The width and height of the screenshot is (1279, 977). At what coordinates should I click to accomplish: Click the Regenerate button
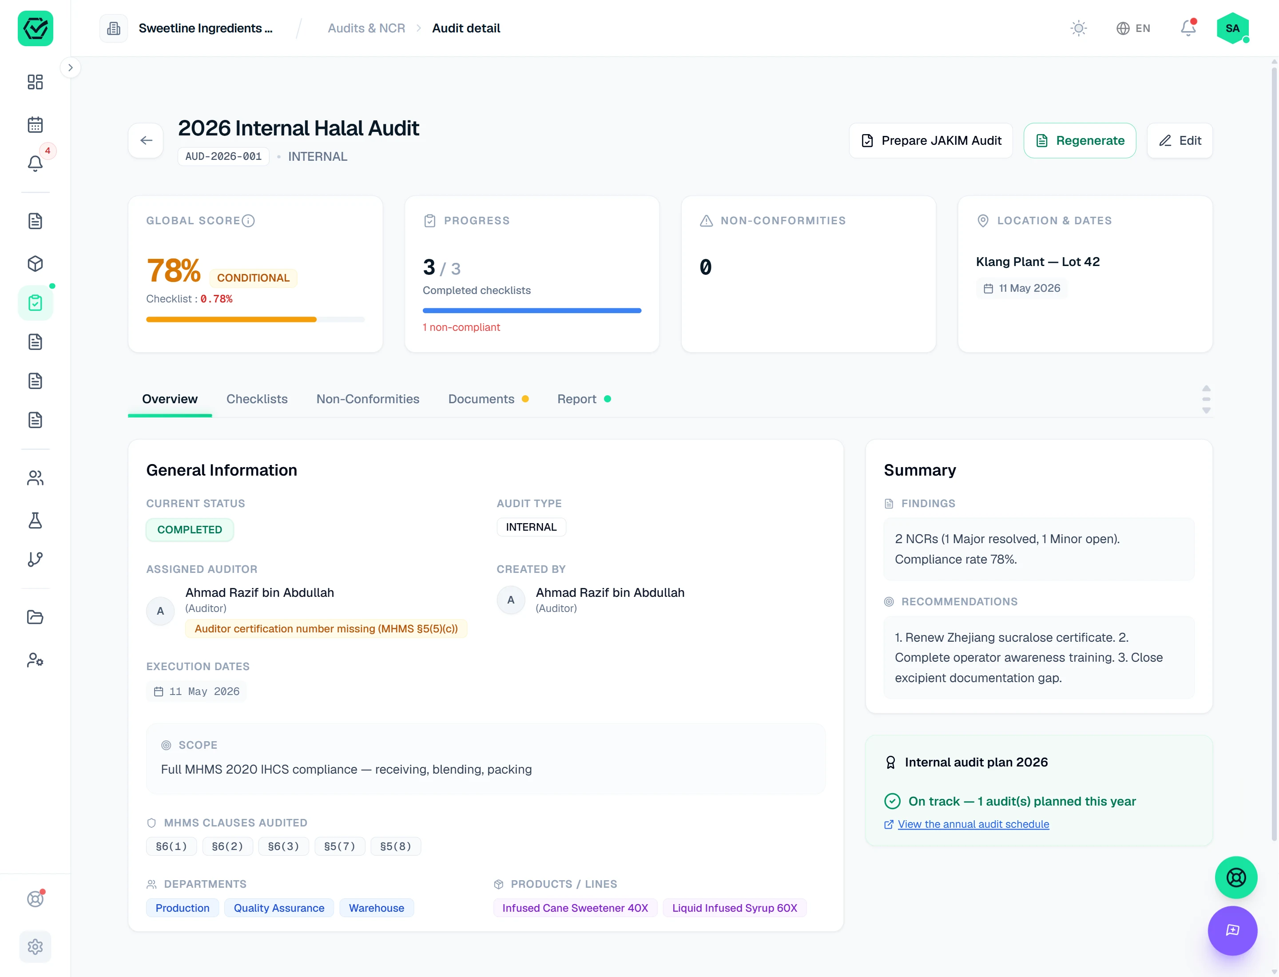click(1080, 141)
